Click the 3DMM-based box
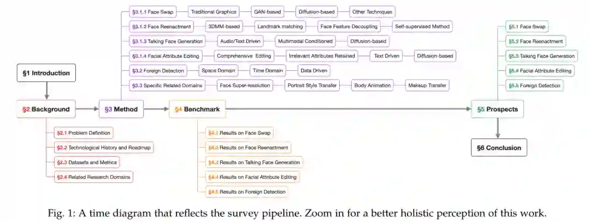 [x=223, y=26]
